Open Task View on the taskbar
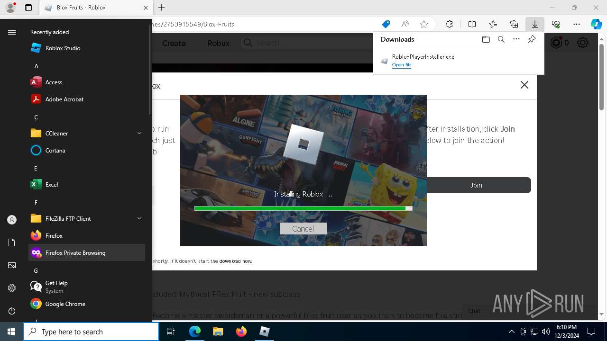 point(171,332)
